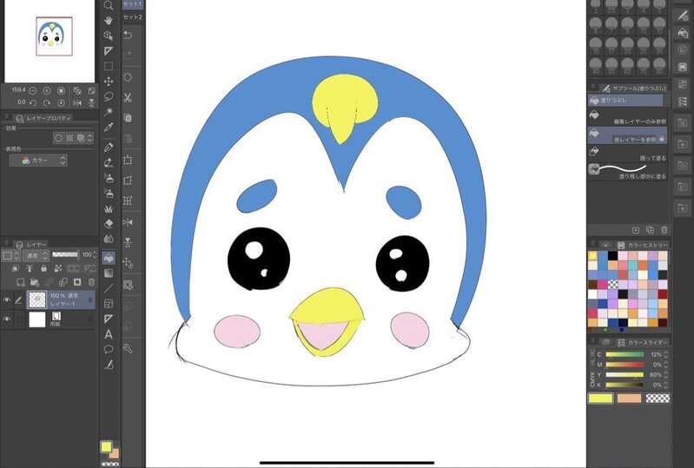The image size is (694, 468).
Task: Select 編集レイヤーのみ参照 fill sub tool
Action: (628, 118)
